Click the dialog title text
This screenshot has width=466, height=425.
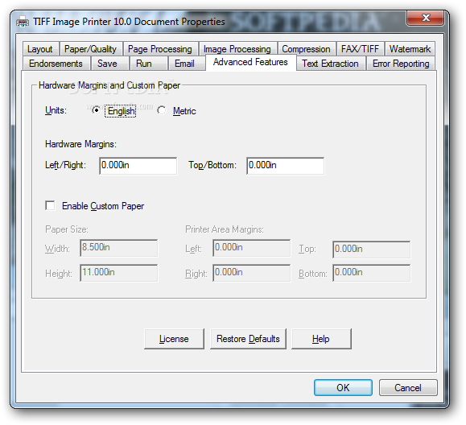pyautogui.click(x=129, y=22)
